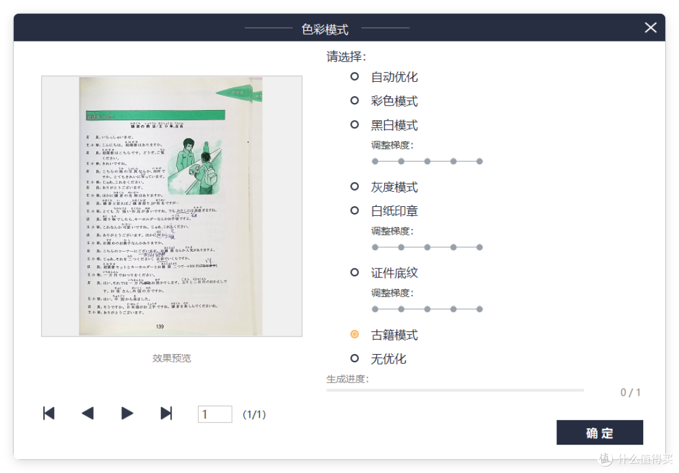This screenshot has height=473, width=679.
Task: Go to the previous page arrow
Action: point(88,413)
